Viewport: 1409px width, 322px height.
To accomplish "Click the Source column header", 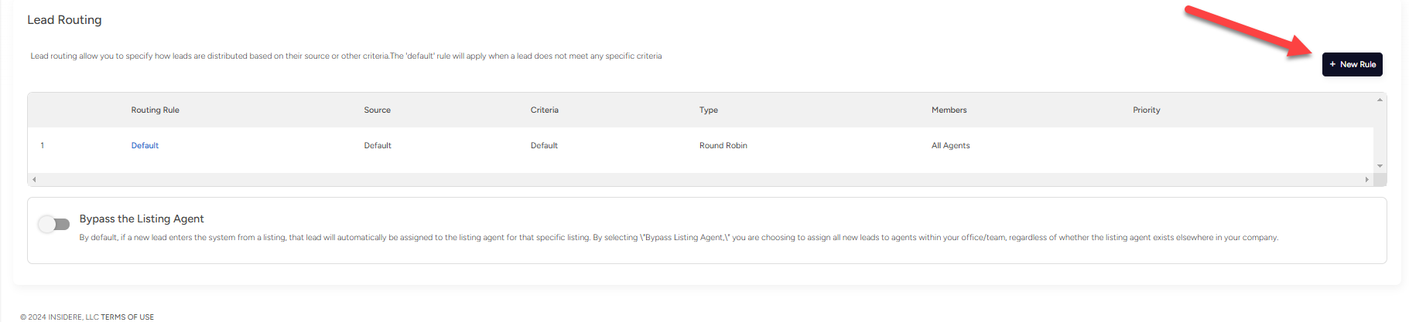I will tap(377, 110).
